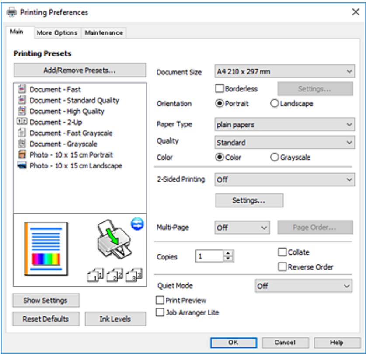Click the Show Settings button

pyautogui.click(x=46, y=300)
